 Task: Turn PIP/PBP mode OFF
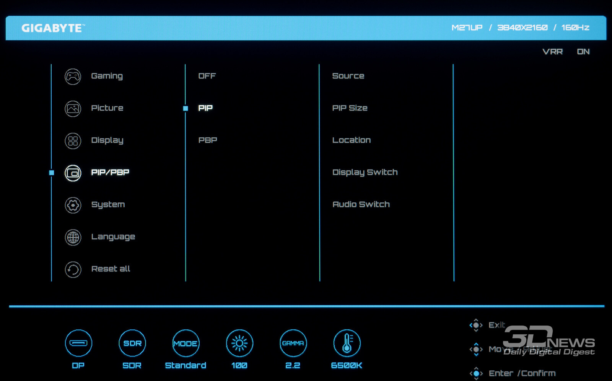(207, 76)
